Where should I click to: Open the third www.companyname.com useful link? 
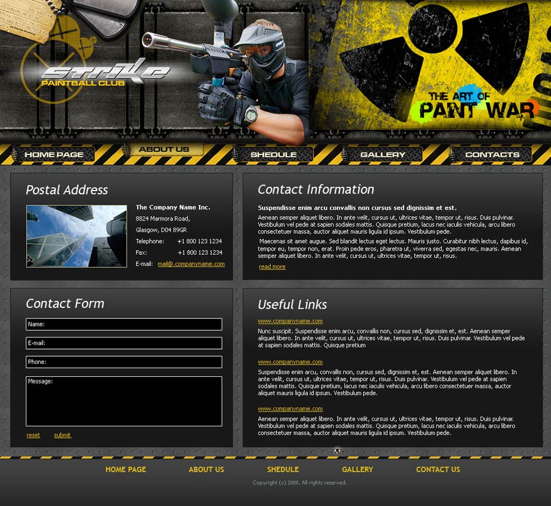click(x=290, y=409)
